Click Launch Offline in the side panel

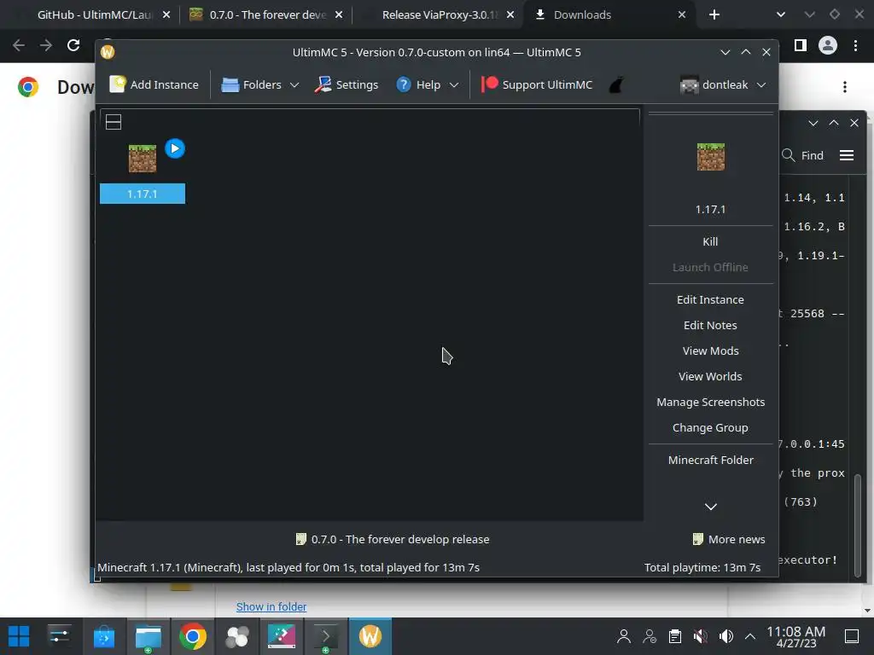point(710,267)
